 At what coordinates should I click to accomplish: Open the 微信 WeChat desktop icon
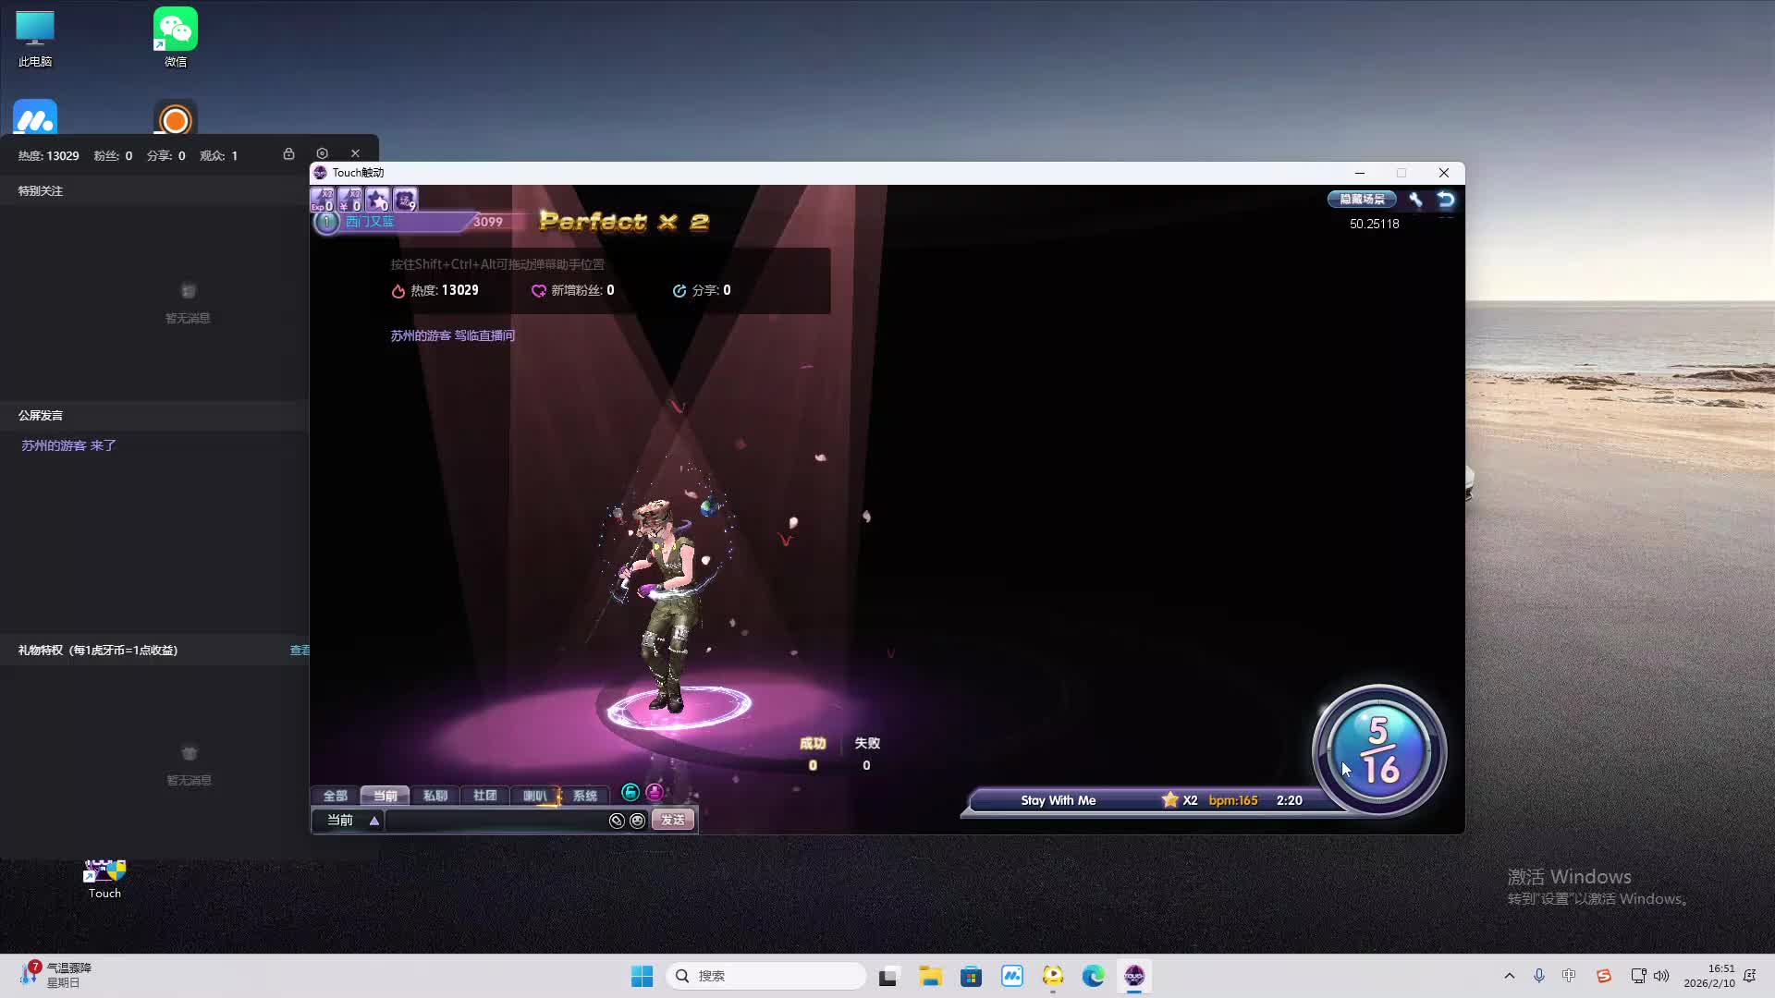pos(176,38)
